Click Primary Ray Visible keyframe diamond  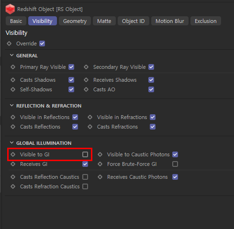[x=13, y=67]
